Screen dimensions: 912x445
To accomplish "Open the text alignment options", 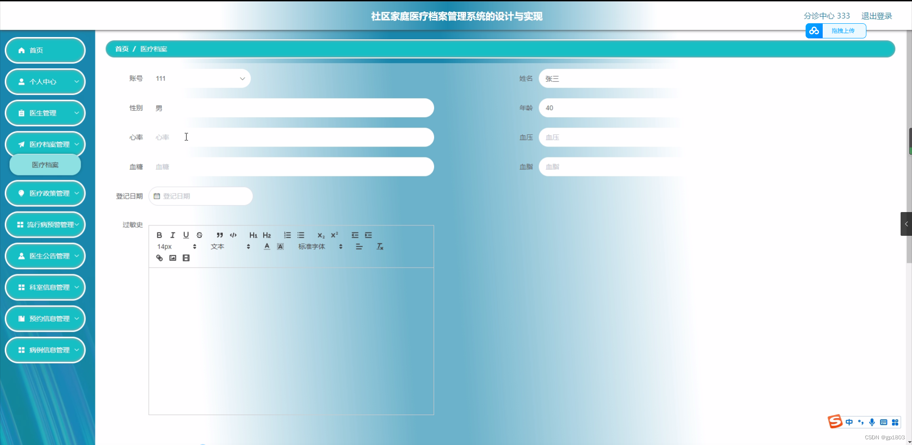I will pyautogui.click(x=359, y=247).
